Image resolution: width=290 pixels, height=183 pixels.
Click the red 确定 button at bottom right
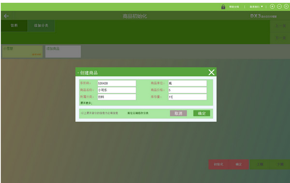[x=239, y=164]
